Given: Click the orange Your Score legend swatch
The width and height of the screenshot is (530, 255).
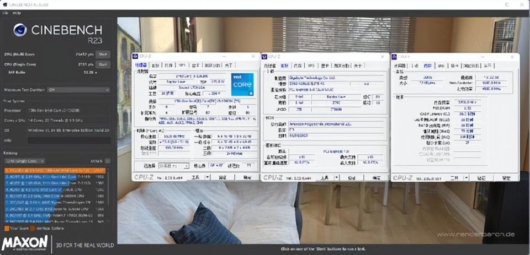Looking at the screenshot, I should coord(6,228).
